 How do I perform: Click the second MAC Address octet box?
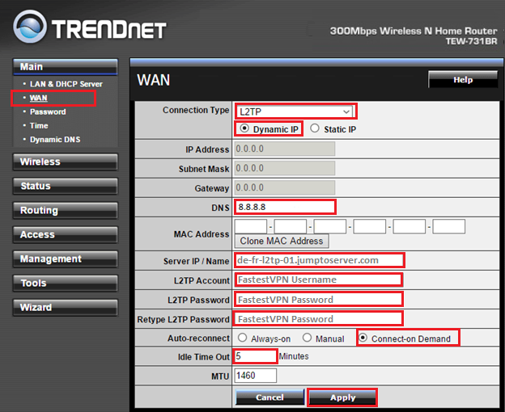point(291,226)
